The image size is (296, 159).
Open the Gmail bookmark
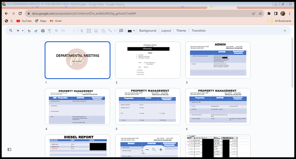[x=56, y=21]
